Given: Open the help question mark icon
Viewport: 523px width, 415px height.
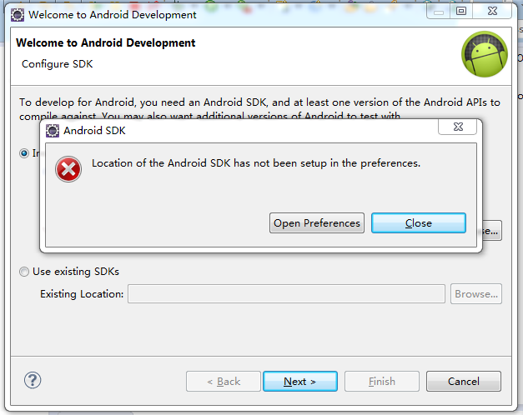Looking at the screenshot, I should pos(33,381).
